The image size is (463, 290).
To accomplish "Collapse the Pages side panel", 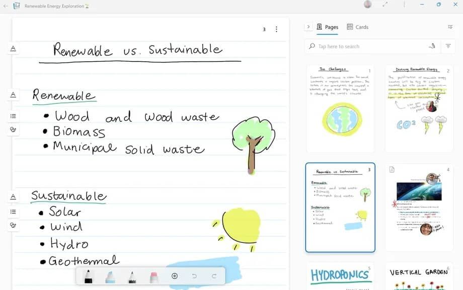I will click(x=308, y=27).
